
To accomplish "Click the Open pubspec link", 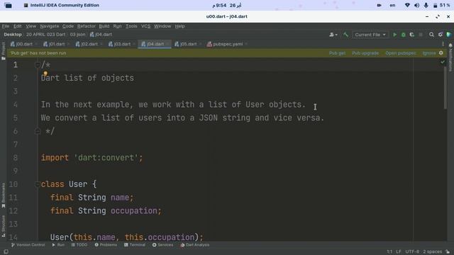I will (x=401, y=53).
